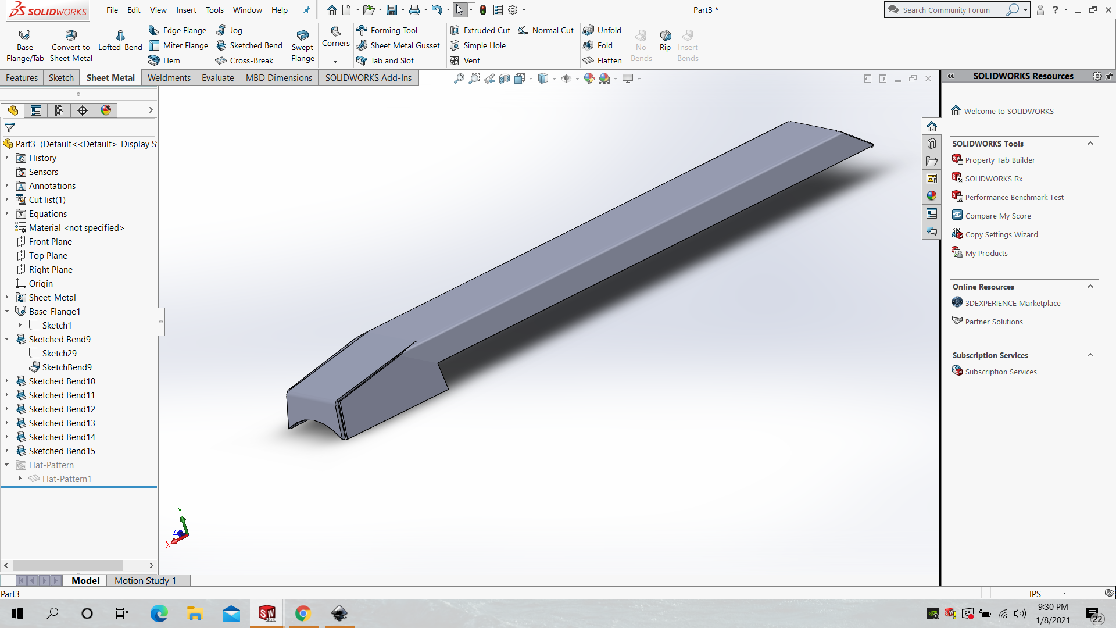1116x628 pixels.
Task: Open the 3DEXPERIENCE Marketplace link
Action: coord(1013,304)
